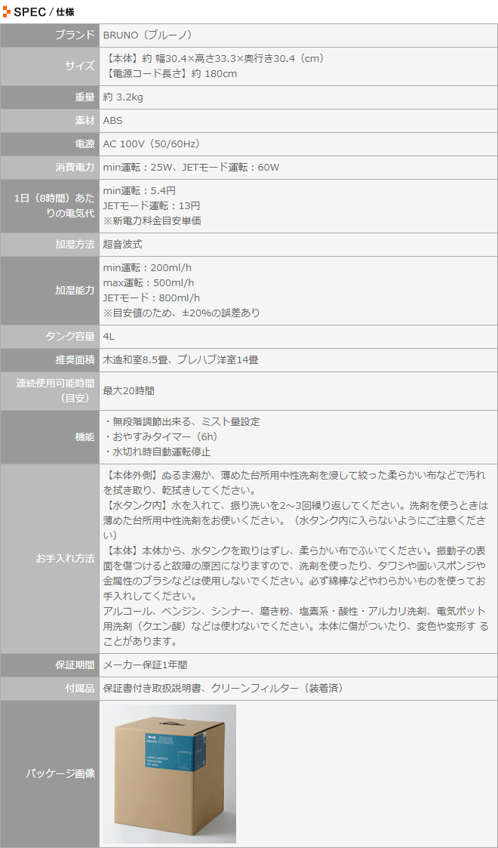498x848 pixels.
Task: Click the '最大20時間' value
Action: (128, 390)
